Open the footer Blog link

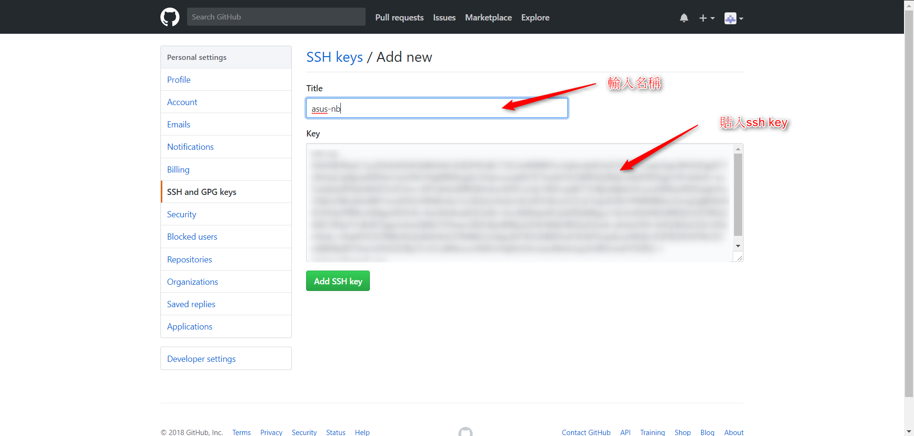707,432
